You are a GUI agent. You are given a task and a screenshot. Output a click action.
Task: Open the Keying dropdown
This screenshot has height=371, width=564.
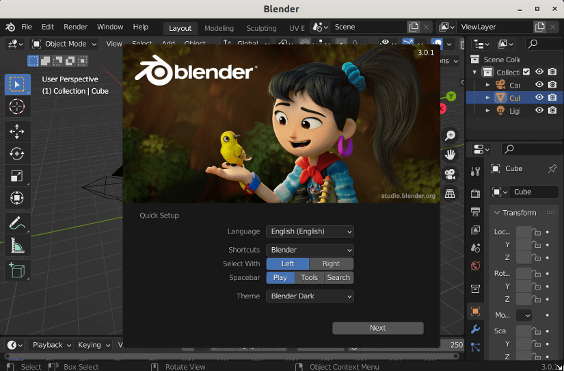pyautogui.click(x=94, y=345)
